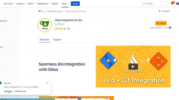179x100 pixels.
Task: Click the star rating icons
Action: point(60,29)
